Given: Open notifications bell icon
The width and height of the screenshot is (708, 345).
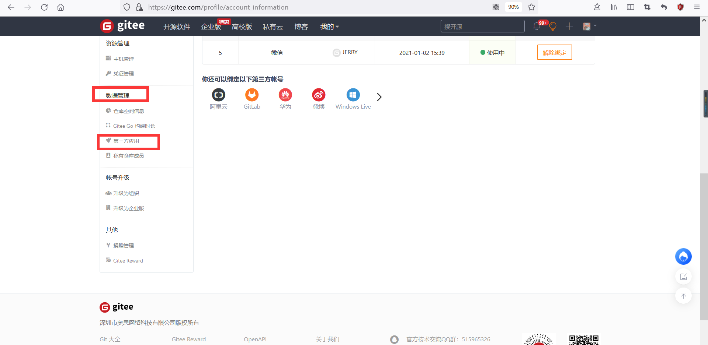Looking at the screenshot, I should click(x=537, y=27).
